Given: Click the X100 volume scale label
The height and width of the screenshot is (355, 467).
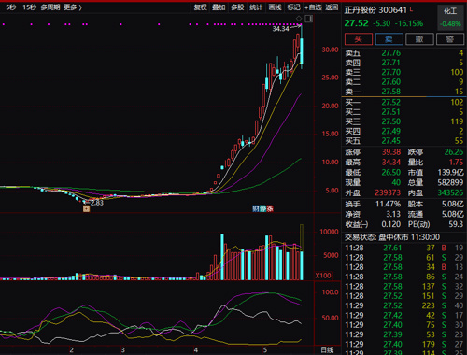Looking at the screenshot, I should 323,276.
